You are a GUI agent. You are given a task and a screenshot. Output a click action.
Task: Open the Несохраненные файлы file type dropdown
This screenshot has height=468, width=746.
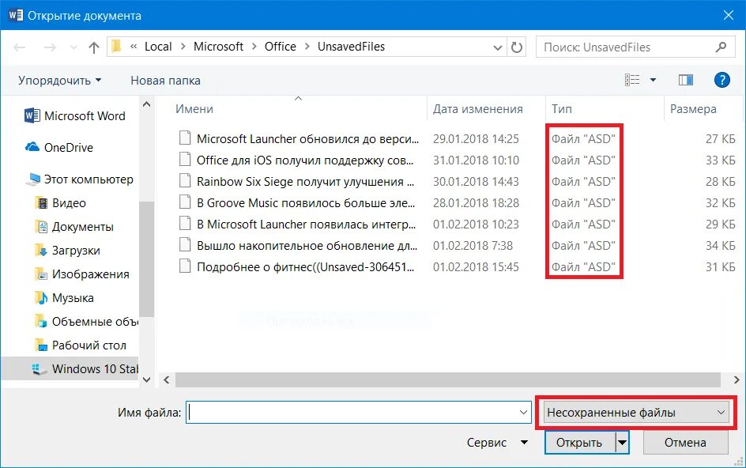(636, 413)
